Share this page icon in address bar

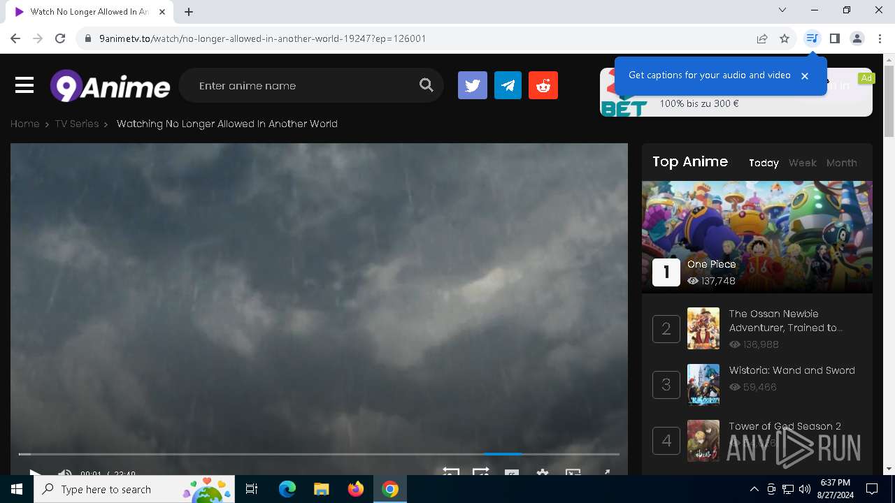pyautogui.click(x=762, y=38)
